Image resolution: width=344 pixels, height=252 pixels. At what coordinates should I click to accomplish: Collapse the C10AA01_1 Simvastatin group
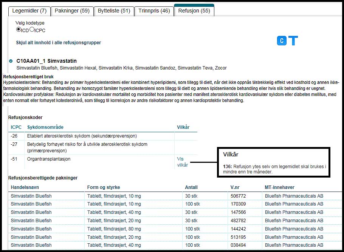click(x=11, y=61)
